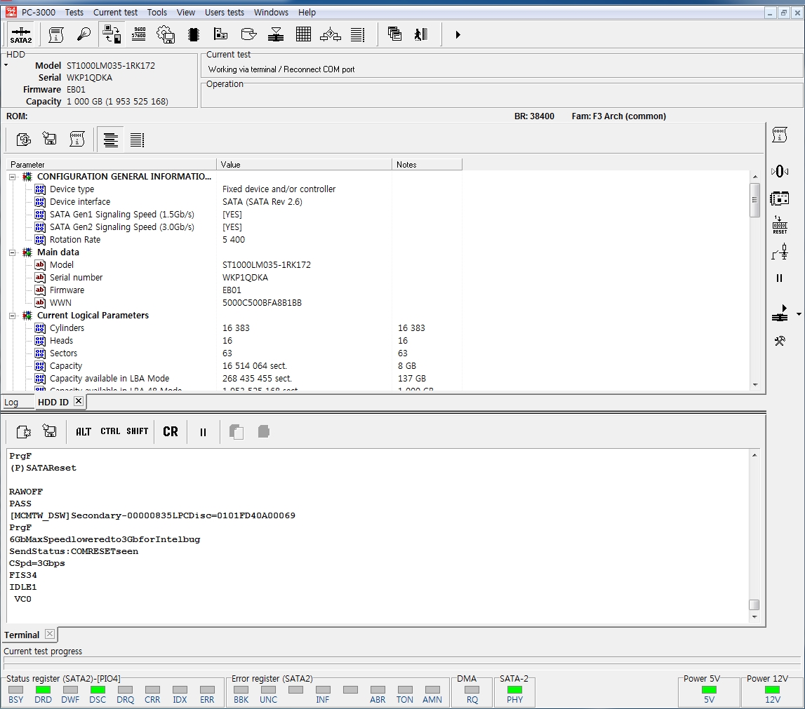Click the grid table icon in main toolbar

(x=303, y=34)
